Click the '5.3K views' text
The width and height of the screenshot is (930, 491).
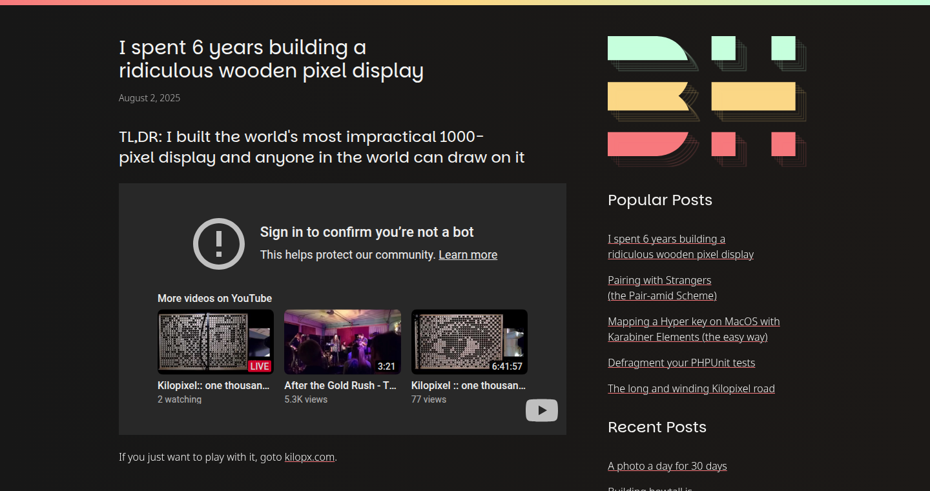coord(305,399)
